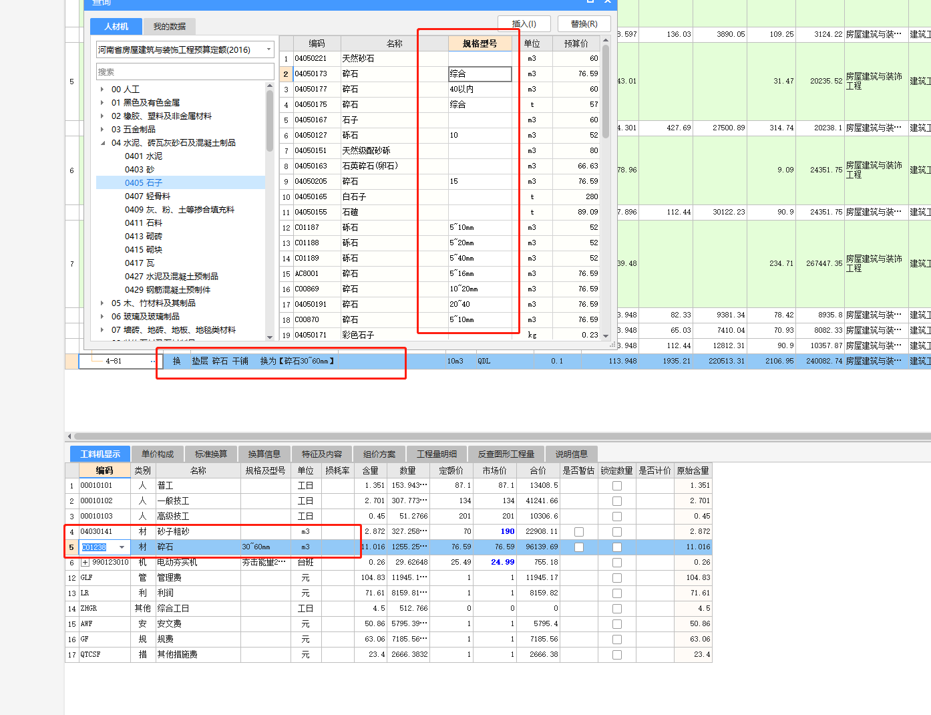Click the 插入(I) button

pyautogui.click(x=524, y=24)
